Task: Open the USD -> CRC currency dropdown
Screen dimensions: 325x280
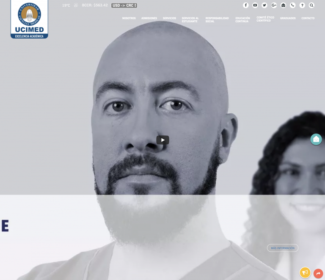Action: (124, 5)
